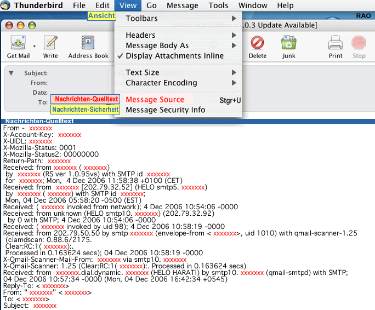This screenshot has width=375, height=310.
Task: Click the Go menu
Action: (x=152, y=5)
